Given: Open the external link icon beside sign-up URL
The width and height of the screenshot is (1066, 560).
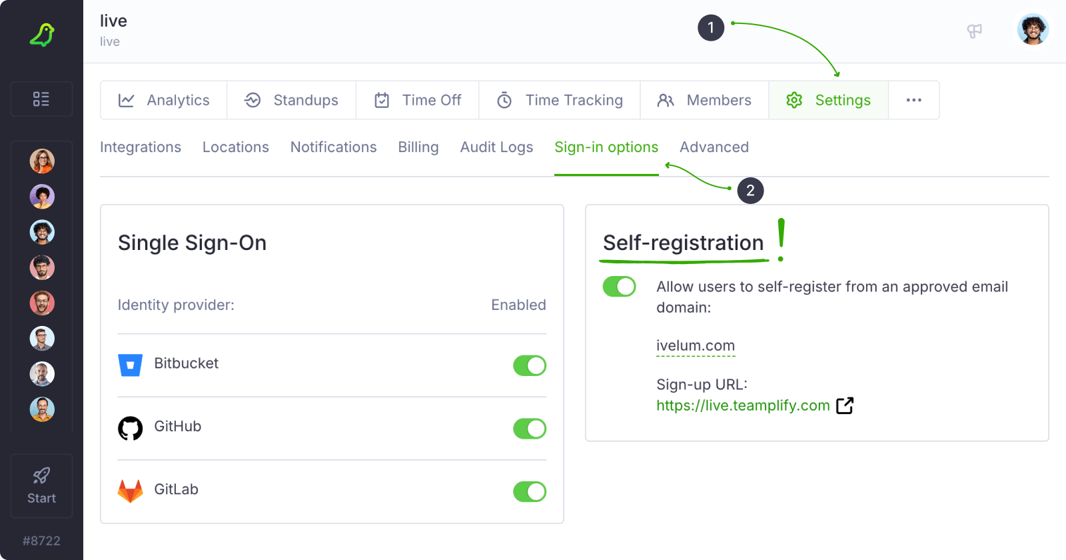Looking at the screenshot, I should point(845,405).
